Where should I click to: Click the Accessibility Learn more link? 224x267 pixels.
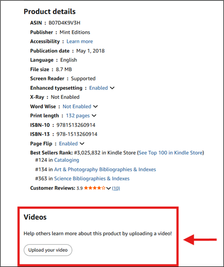tap(80, 41)
